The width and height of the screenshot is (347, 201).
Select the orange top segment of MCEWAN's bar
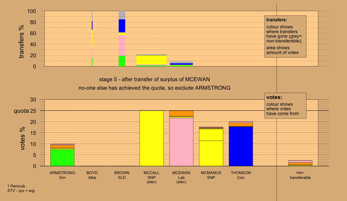click(x=181, y=113)
